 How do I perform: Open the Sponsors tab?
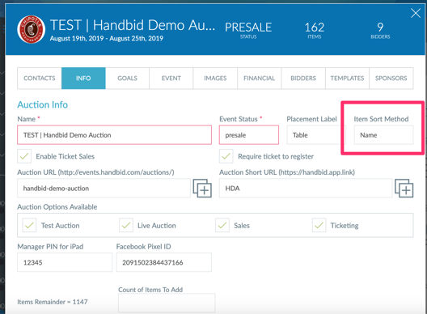coord(391,78)
